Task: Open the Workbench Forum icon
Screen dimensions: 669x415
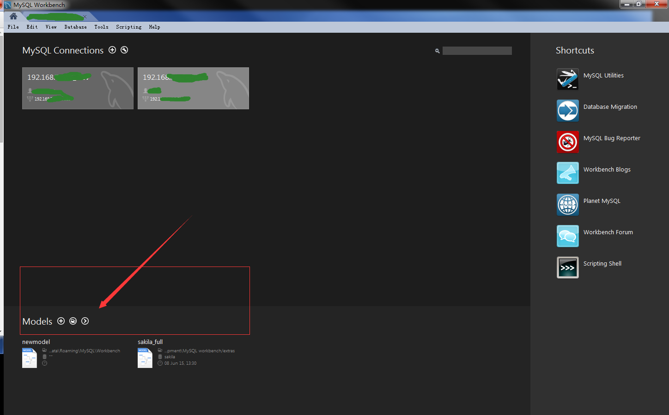Action: (568, 236)
